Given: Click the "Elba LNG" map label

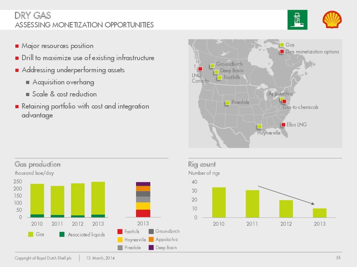Looking at the screenshot, I should pyautogui.click(x=297, y=125).
